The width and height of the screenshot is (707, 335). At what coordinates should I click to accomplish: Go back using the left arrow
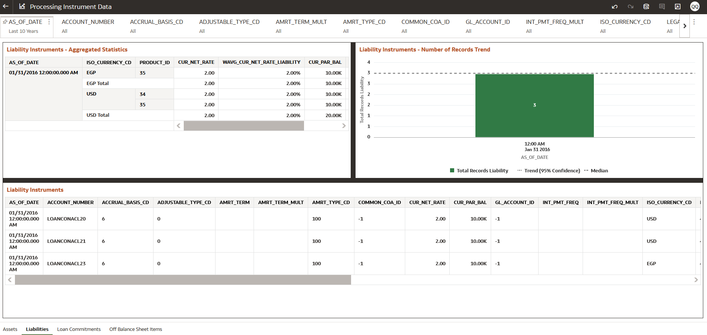[6, 6]
